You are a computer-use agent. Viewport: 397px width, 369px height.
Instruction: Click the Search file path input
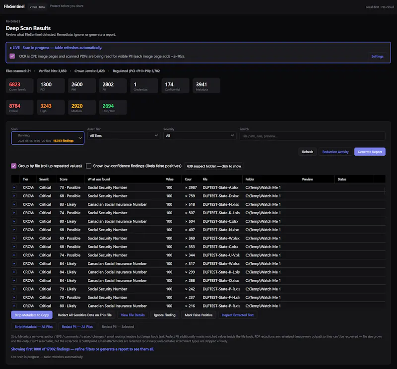(313, 136)
